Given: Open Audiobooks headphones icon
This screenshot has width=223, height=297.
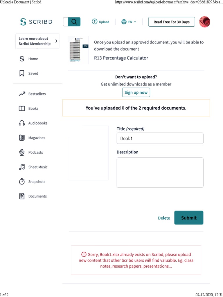Looking at the screenshot, I should [22, 123].
